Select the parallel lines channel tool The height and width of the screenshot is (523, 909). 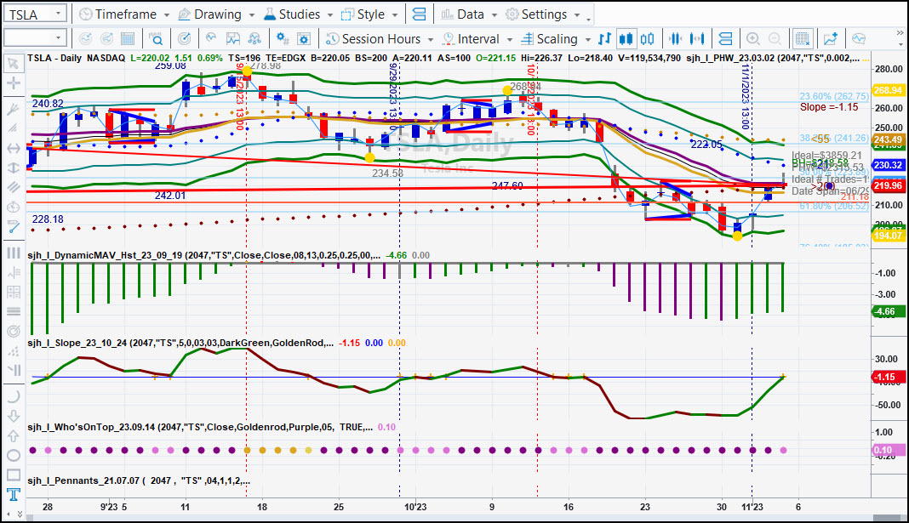(13, 186)
